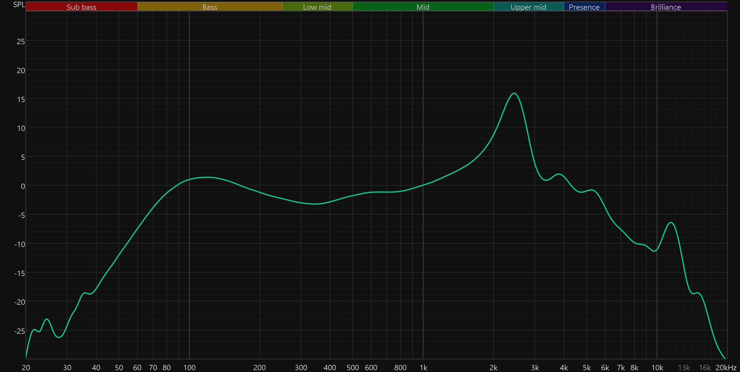The width and height of the screenshot is (740, 372).
Task: Click the Presence band header
Action: click(584, 7)
